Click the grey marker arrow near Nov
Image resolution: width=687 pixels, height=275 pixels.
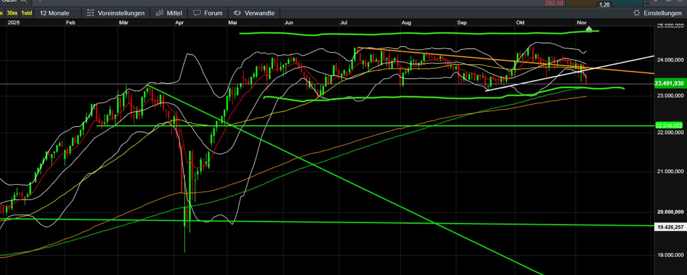(589, 28)
